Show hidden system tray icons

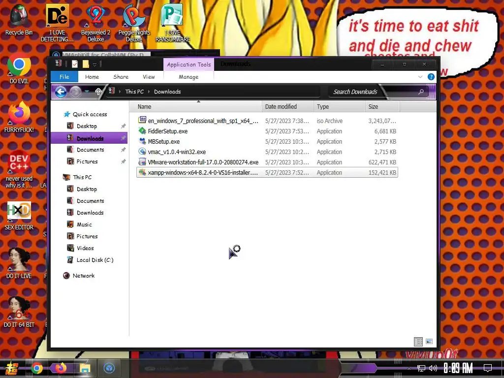click(409, 368)
